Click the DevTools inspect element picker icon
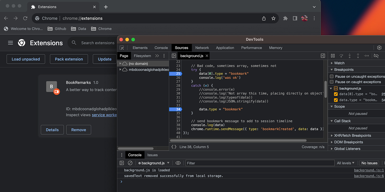This screenshot has width=385, height=192. (122, 48)
